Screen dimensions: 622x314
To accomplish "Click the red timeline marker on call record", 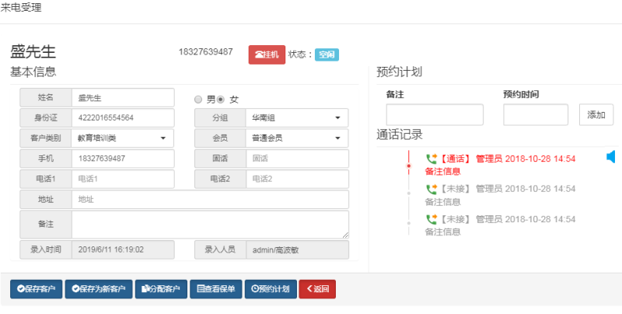I will pos(408,166).
